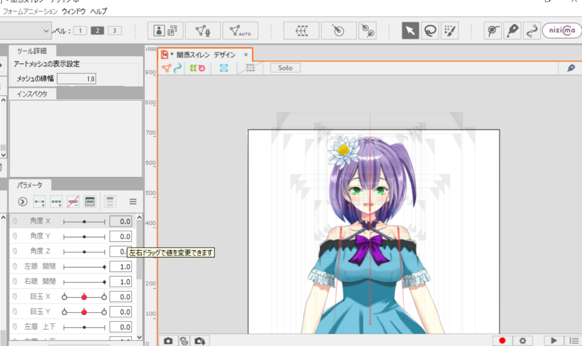Set edit level to 1
Screen dimensions: 582x346
80,30
